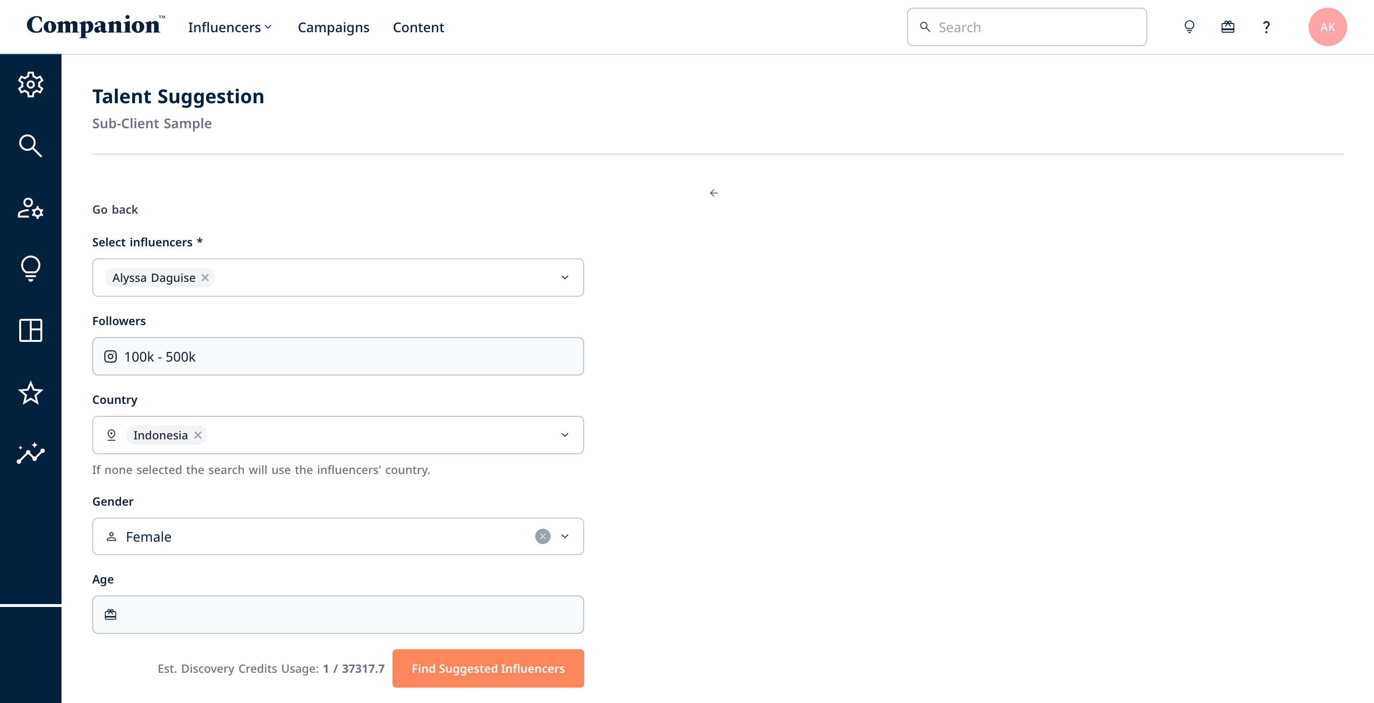The height and width of the screenshot is (703, 1374).
Task: Open the sparkle analytics sidebar icon
Action: (x=30, y=454)
